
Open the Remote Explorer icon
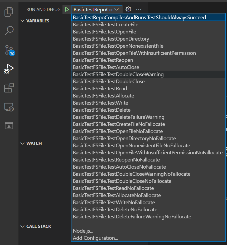point(9,107)
